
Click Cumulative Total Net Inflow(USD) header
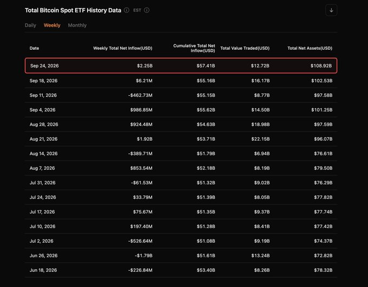pyautogui.click(x=194, y=48)
